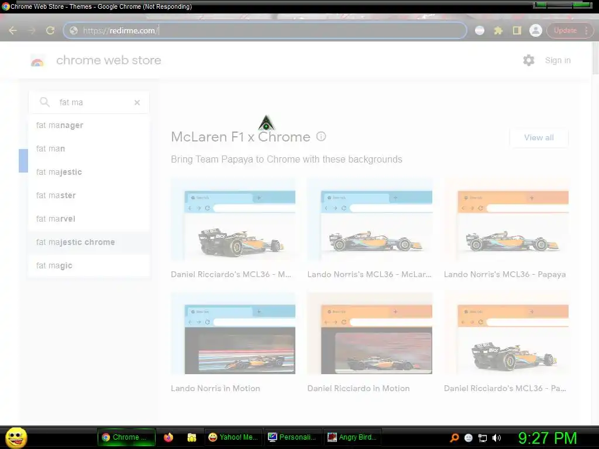The width and height of the screenshot is (599, 449).
Task: Open Lando Norris's MCL36 - McLar... theme thumbnail
Action: [x=370, y=220]
